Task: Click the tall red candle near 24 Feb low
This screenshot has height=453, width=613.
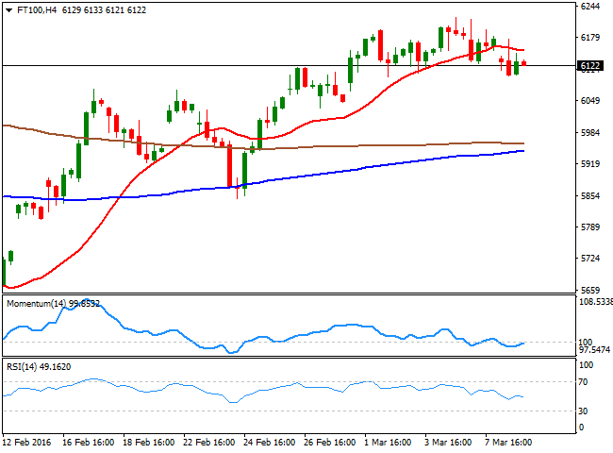Action: tap(229, 166)
